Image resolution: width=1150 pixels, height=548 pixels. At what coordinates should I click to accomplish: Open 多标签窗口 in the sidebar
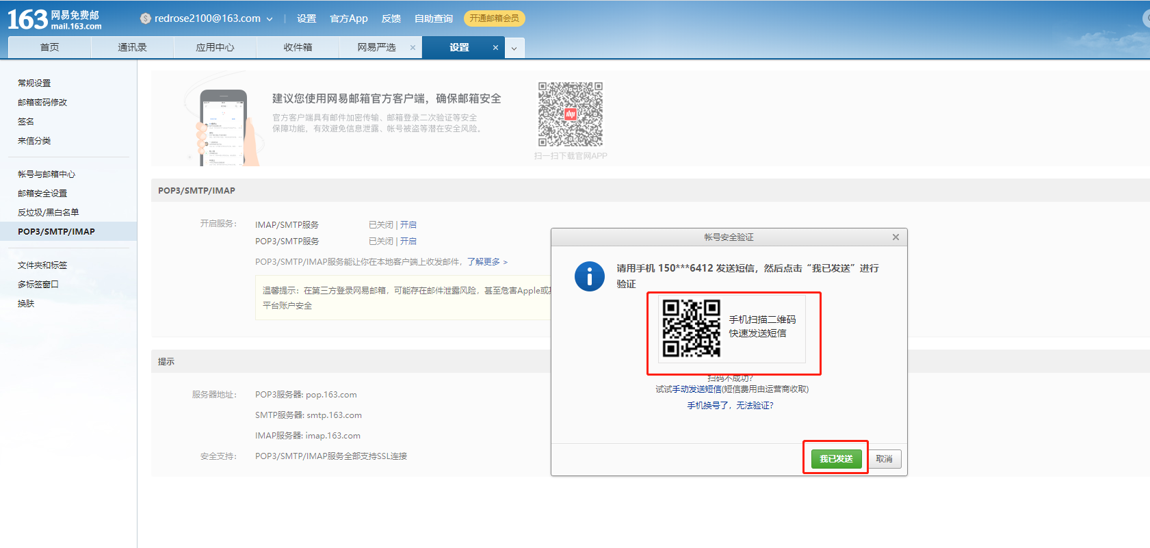tap(38, 284)
